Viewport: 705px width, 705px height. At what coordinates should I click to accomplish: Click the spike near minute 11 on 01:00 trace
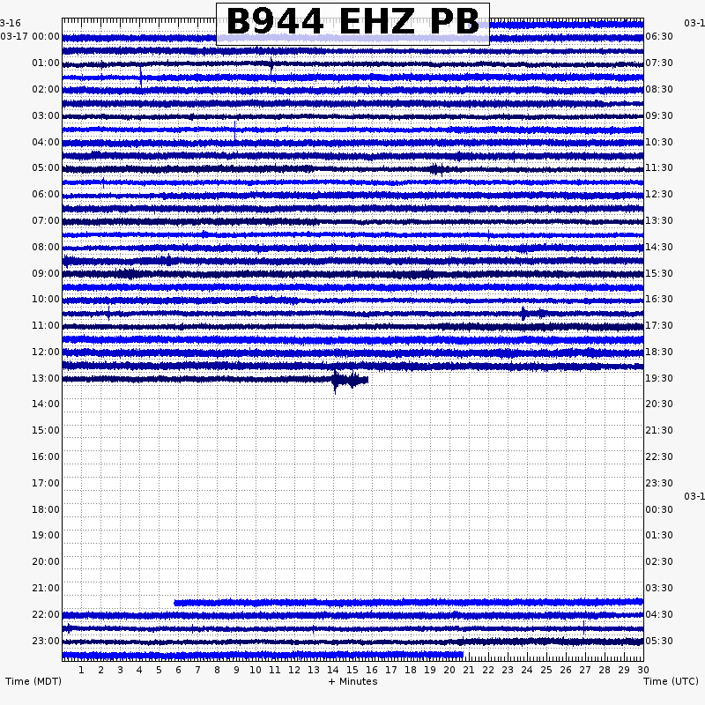pos(271,65)
